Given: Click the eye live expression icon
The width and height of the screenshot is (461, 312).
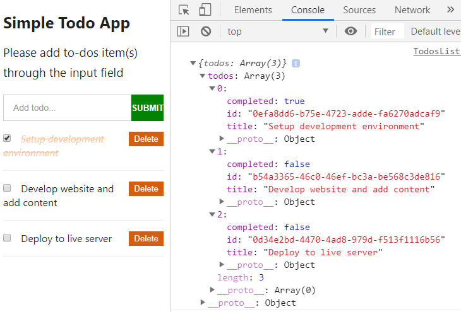Looking at the screenshot, I should (x=350, y=31).
